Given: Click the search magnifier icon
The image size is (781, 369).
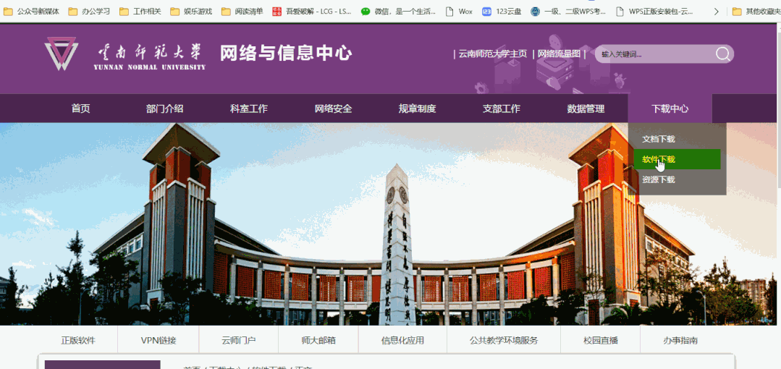Looking at the screenshot, I should [x=722, y=54].
